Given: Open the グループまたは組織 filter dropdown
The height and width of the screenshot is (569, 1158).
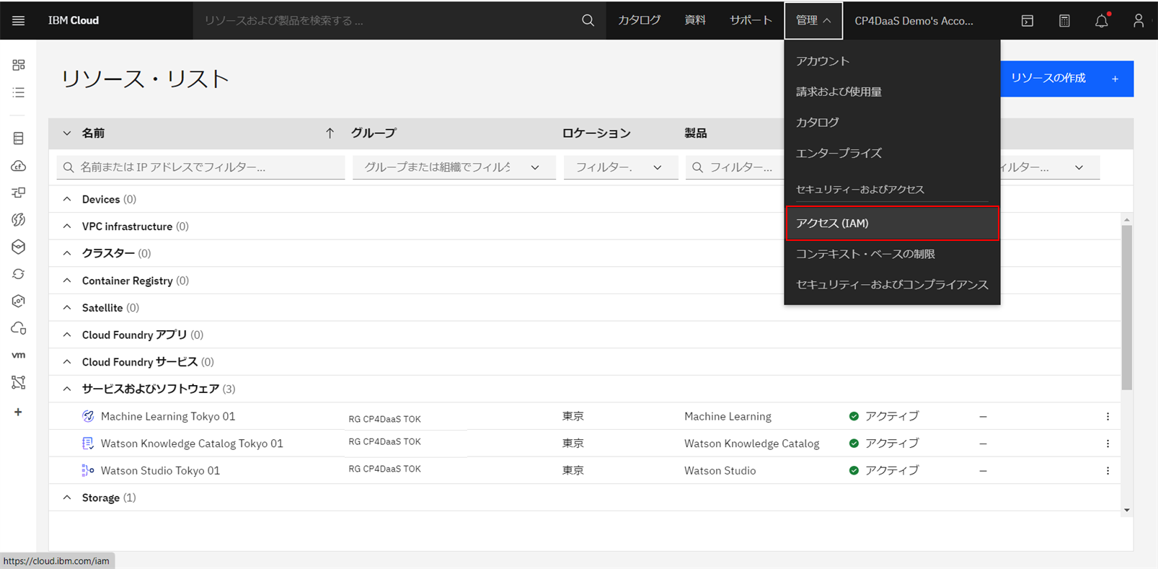Looking at the screenshot, I should click(x=454, y=167).
